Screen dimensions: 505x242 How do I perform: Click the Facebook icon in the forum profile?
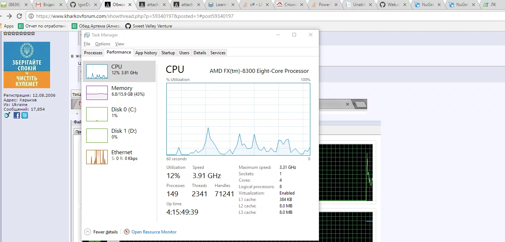tap(16, 115)
